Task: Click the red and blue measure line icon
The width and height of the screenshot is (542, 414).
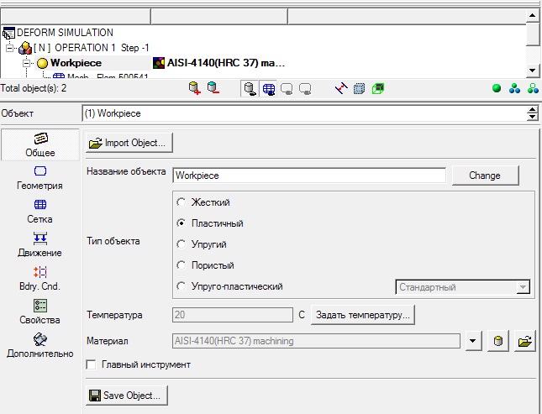Action: tap(341, 88)
